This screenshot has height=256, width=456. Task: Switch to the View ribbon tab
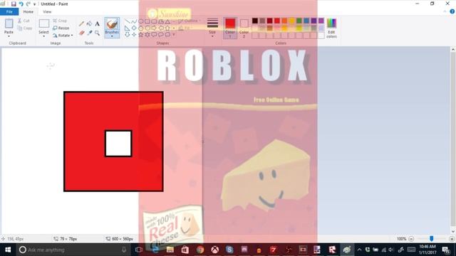coord(47,11)
